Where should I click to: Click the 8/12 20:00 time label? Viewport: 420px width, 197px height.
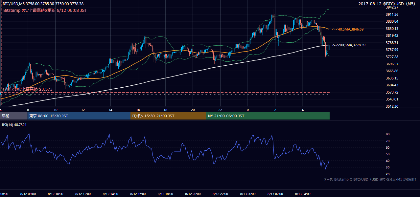pyautogui.click(x=193, y=194)
